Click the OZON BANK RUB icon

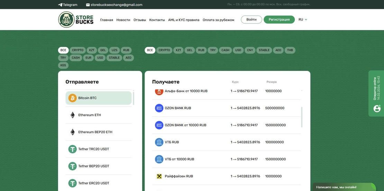(x=159, y=108)
